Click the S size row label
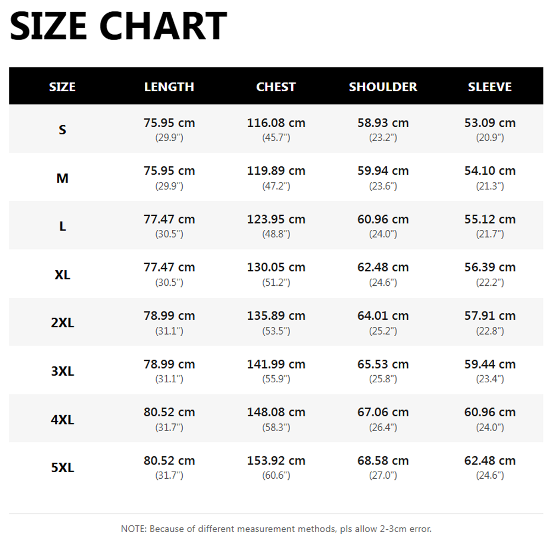Viewport: 549px width, 549px height. [63, 130]
